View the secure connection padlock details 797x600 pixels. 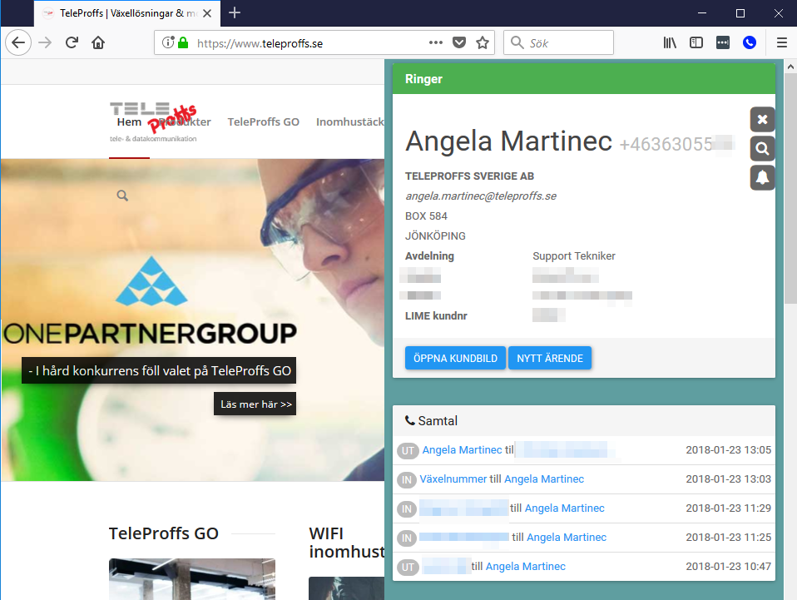pos(183,42)
